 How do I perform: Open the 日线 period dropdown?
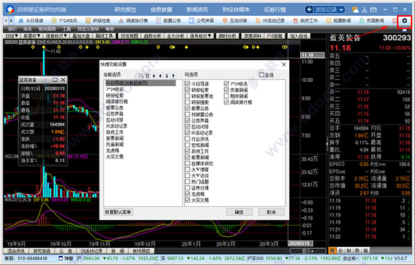click(12, 36)
